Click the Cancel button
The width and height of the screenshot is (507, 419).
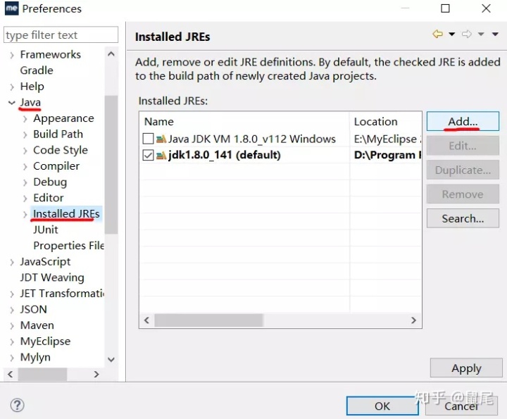click(461, 406)
